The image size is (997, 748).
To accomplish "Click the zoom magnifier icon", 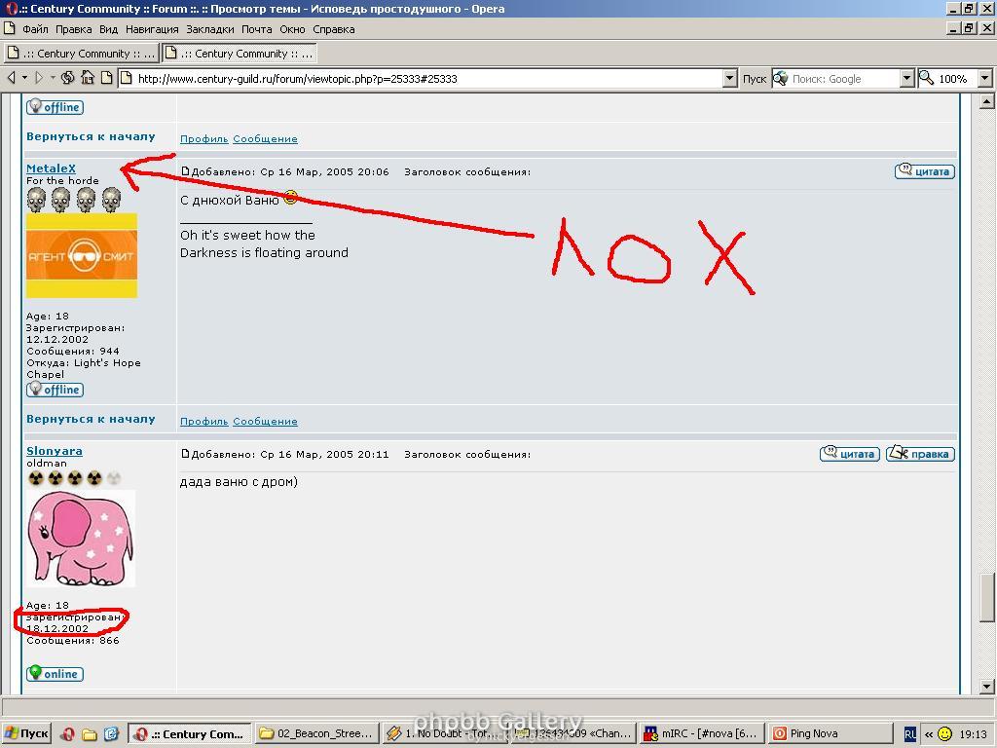I will (927, 78).
